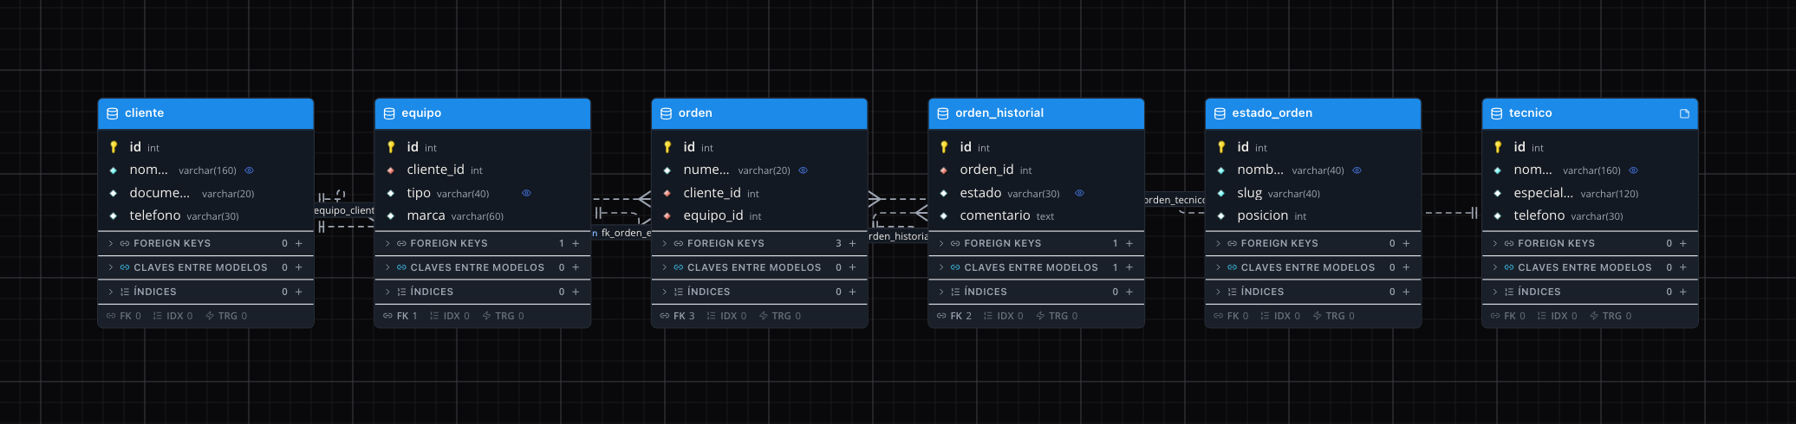The height and width of the screenshot is (424, 1796).
Task: Click the database icon in the cliente table header
Action: pos(113,113)
